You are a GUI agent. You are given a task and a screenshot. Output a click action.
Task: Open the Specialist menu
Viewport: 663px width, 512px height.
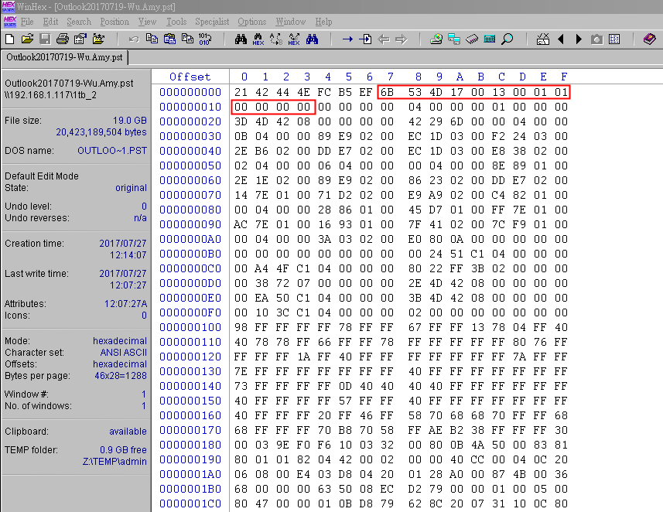(x=212, y=22)
